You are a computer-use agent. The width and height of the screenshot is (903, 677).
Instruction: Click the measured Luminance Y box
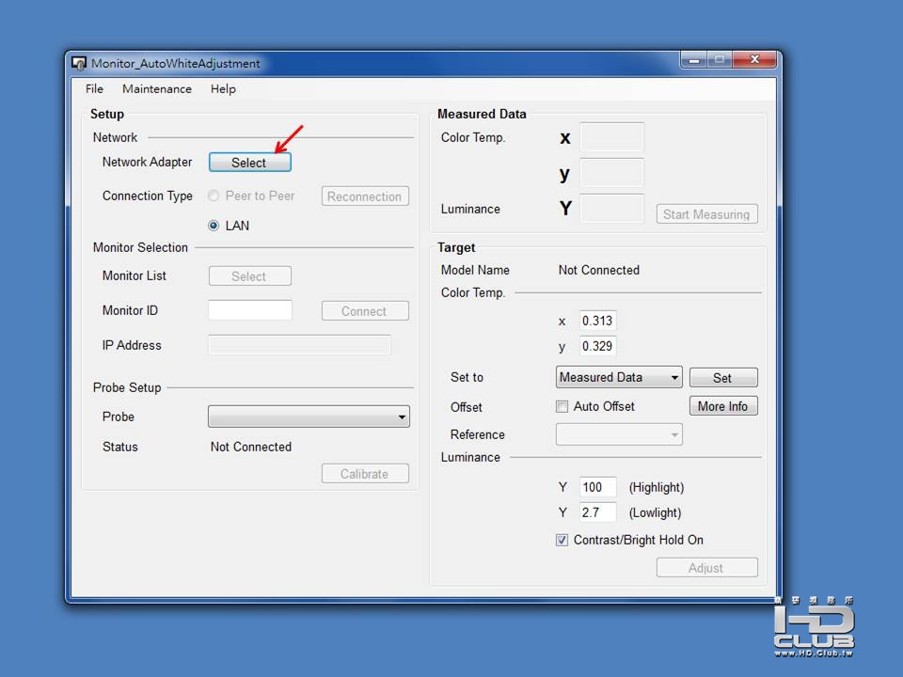coord(611,208)
